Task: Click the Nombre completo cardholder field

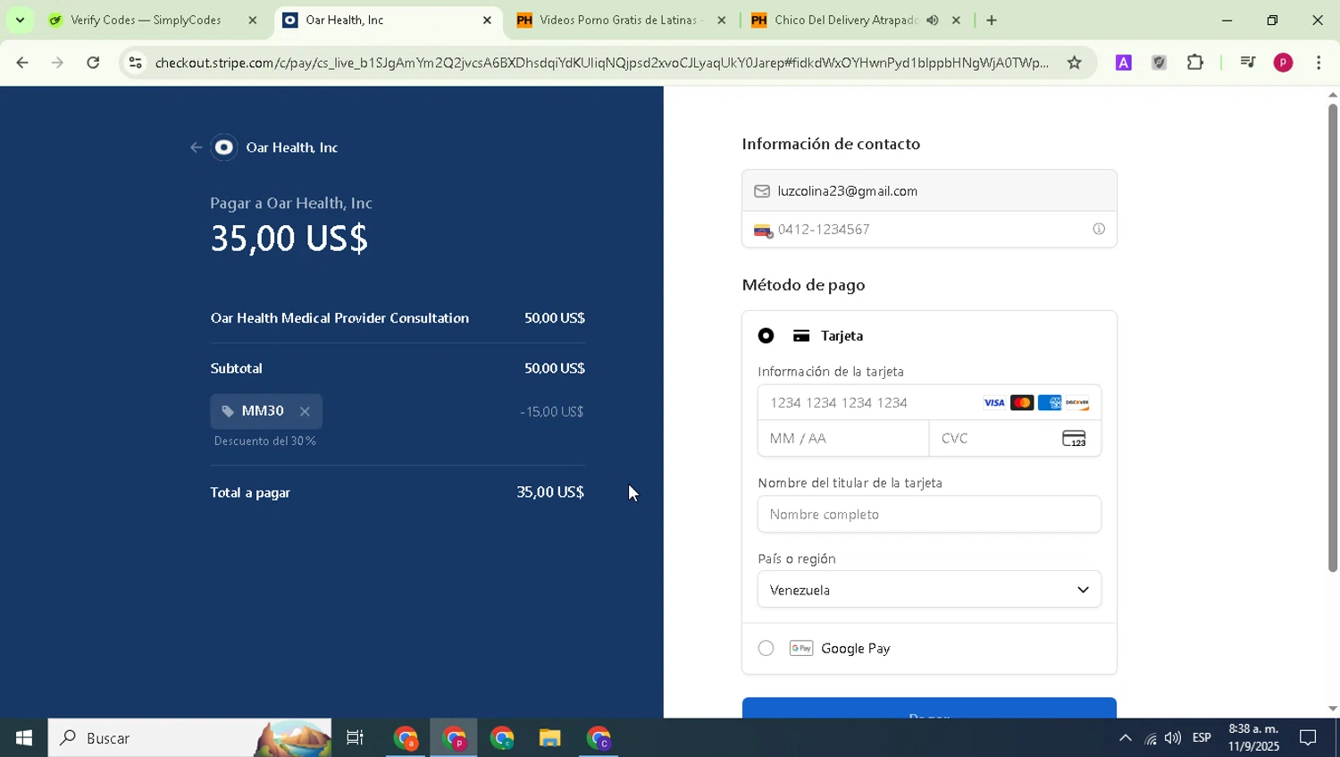Action: 929,515
